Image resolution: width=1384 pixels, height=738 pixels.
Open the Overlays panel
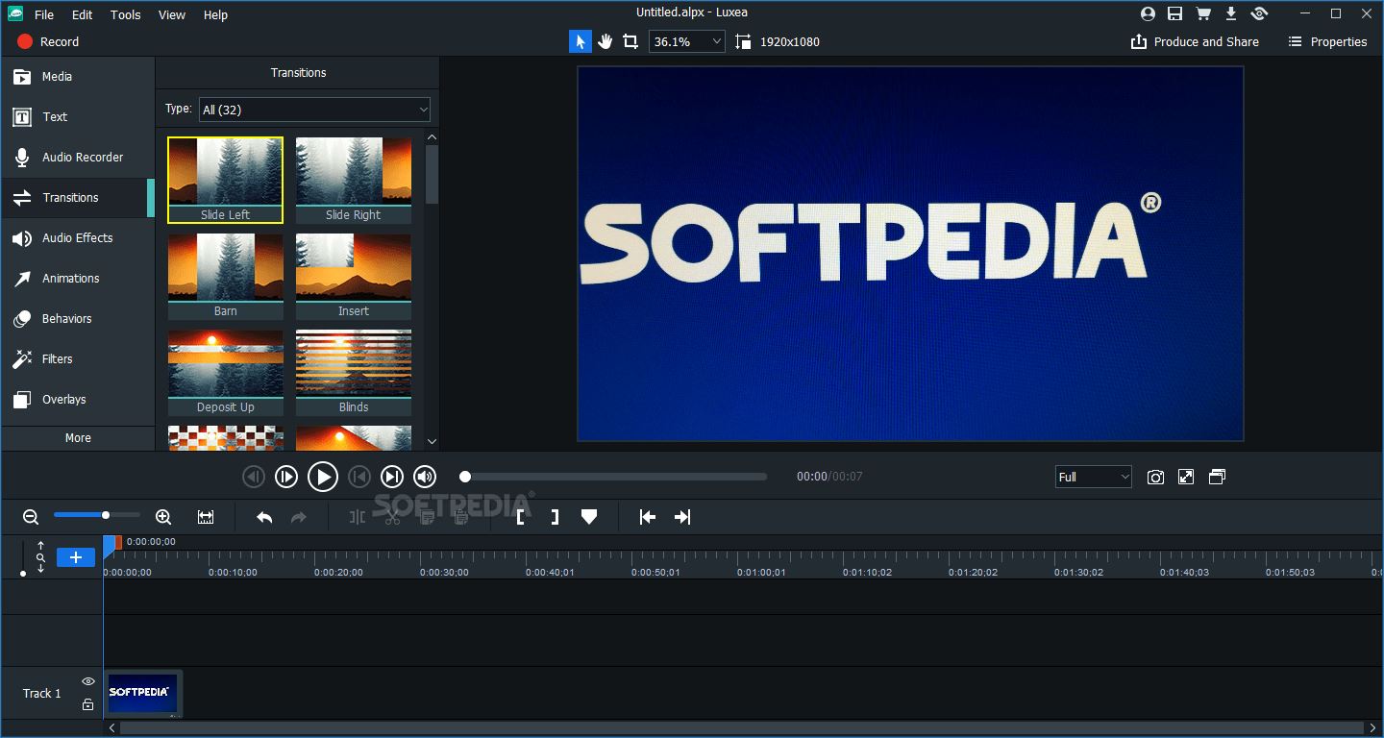[x=77, y=400]
